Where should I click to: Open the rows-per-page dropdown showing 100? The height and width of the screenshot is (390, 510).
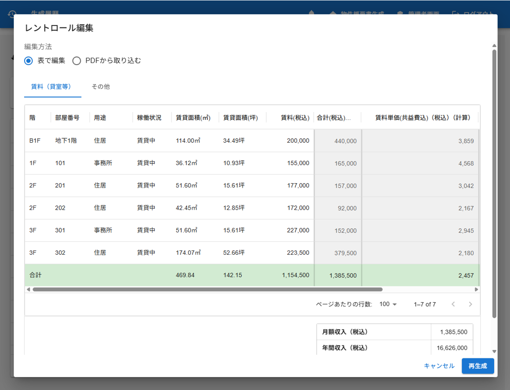tap(388, 304)
